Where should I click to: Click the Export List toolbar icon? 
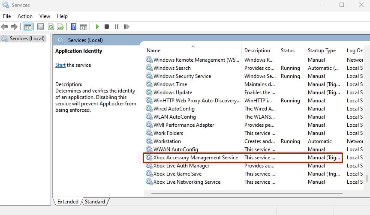coord(60,27)
